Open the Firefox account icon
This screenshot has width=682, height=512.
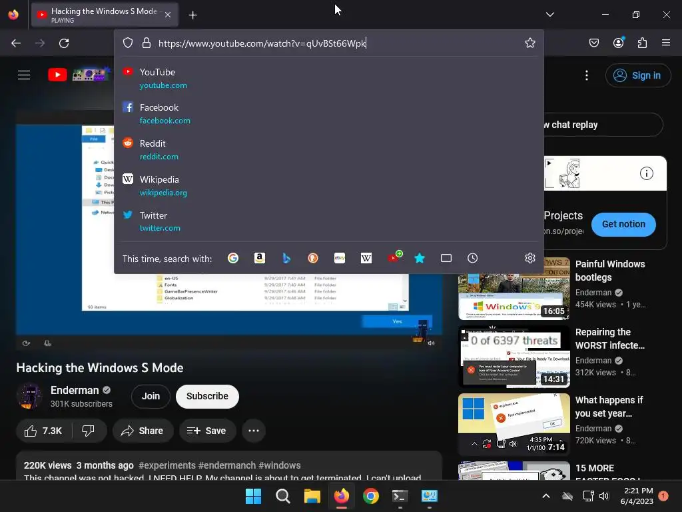[619, 43]
